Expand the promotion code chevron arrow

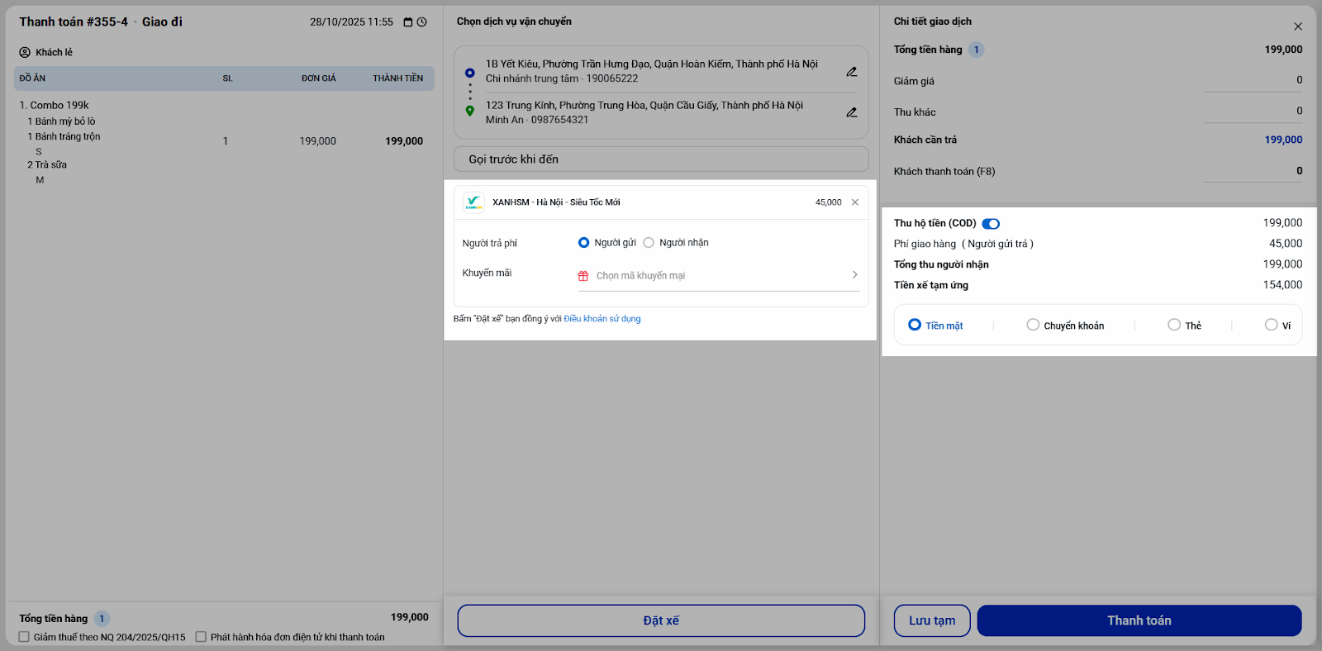[854, 275]
